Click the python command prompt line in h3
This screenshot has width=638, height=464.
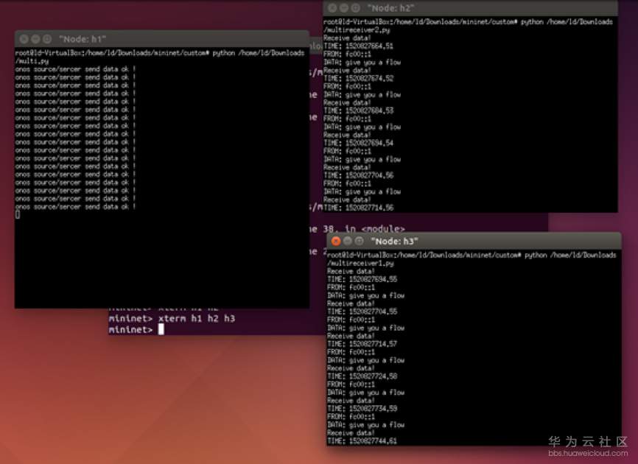(472, 255)
